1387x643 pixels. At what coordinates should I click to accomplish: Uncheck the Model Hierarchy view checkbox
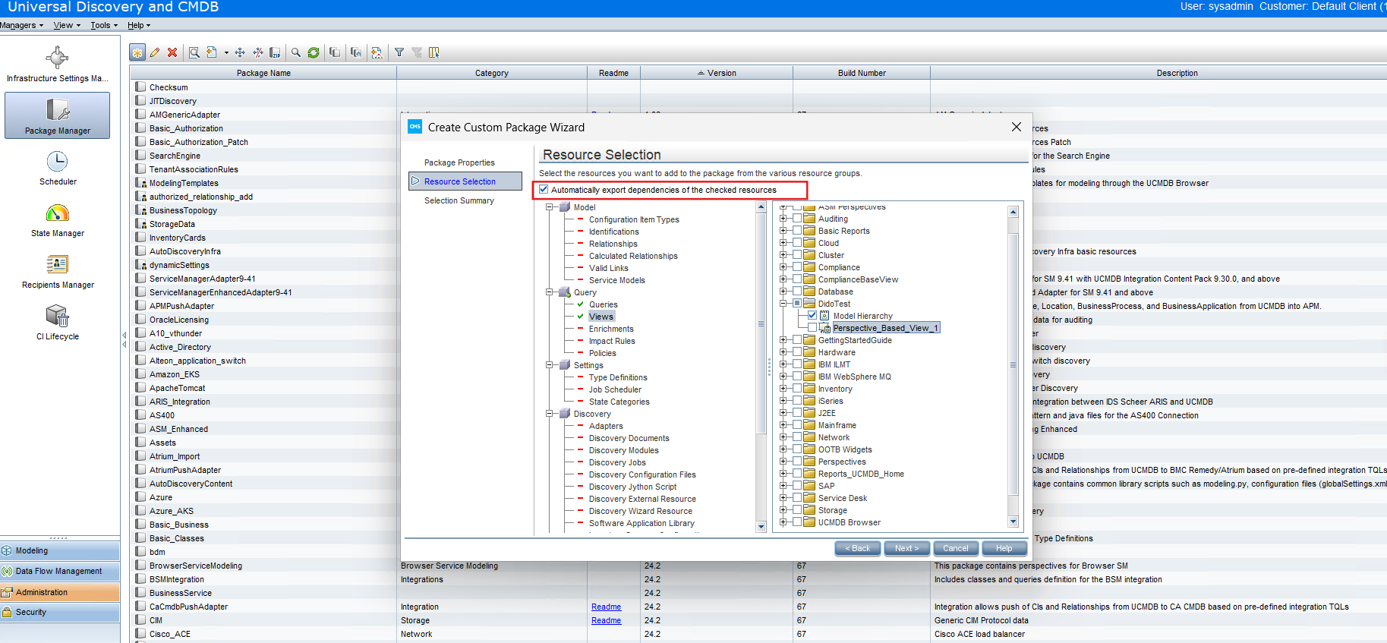pos(812,316)
